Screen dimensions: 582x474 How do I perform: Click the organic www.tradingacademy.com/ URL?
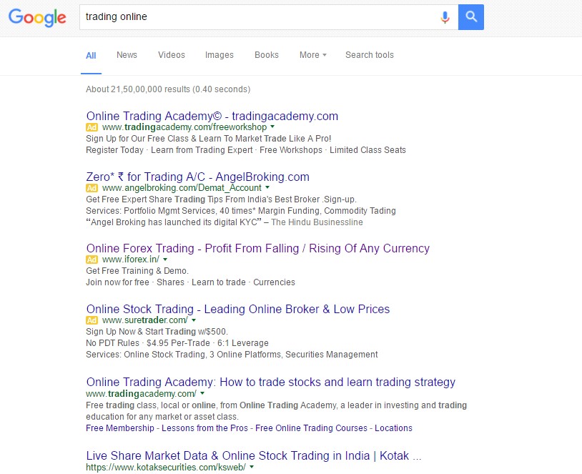pyautogui.click(x=141, y=393)
